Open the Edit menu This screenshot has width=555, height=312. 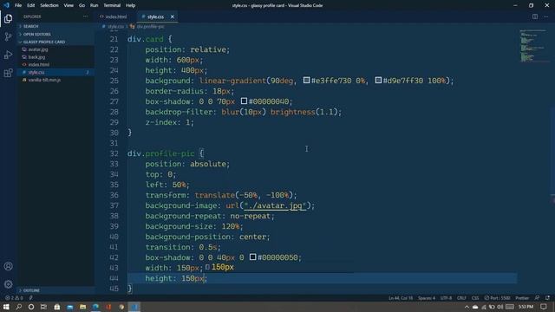coord(31,5)
